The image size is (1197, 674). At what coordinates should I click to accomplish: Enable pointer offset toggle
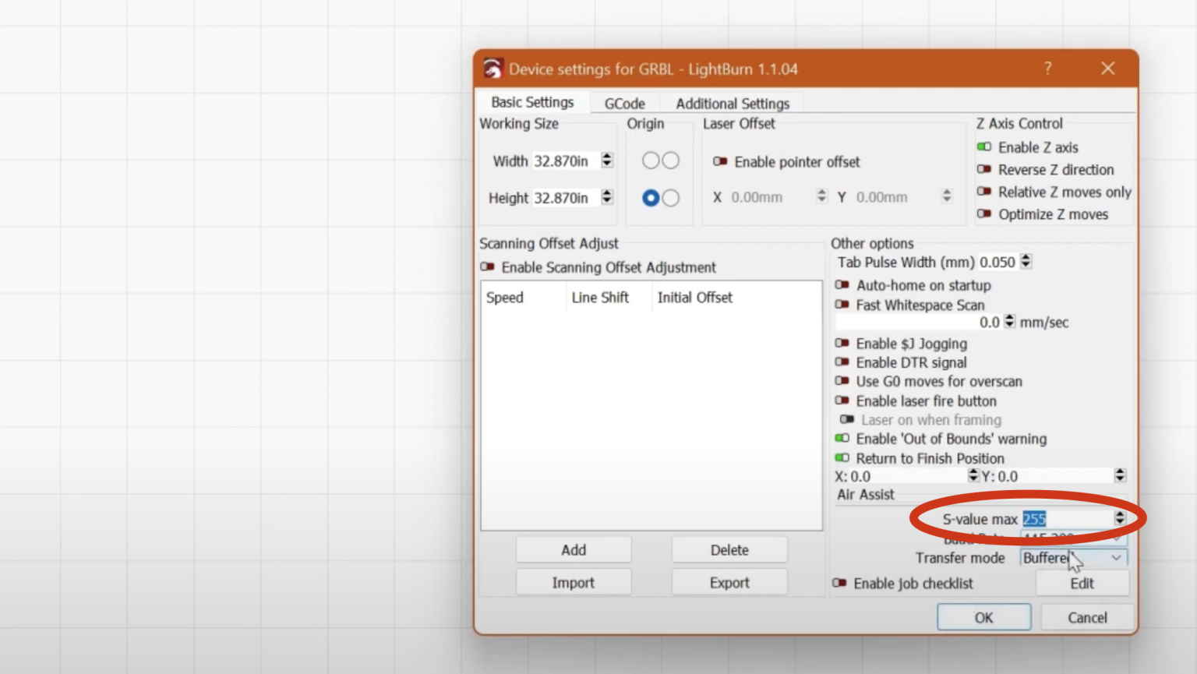tap(720, 161)
